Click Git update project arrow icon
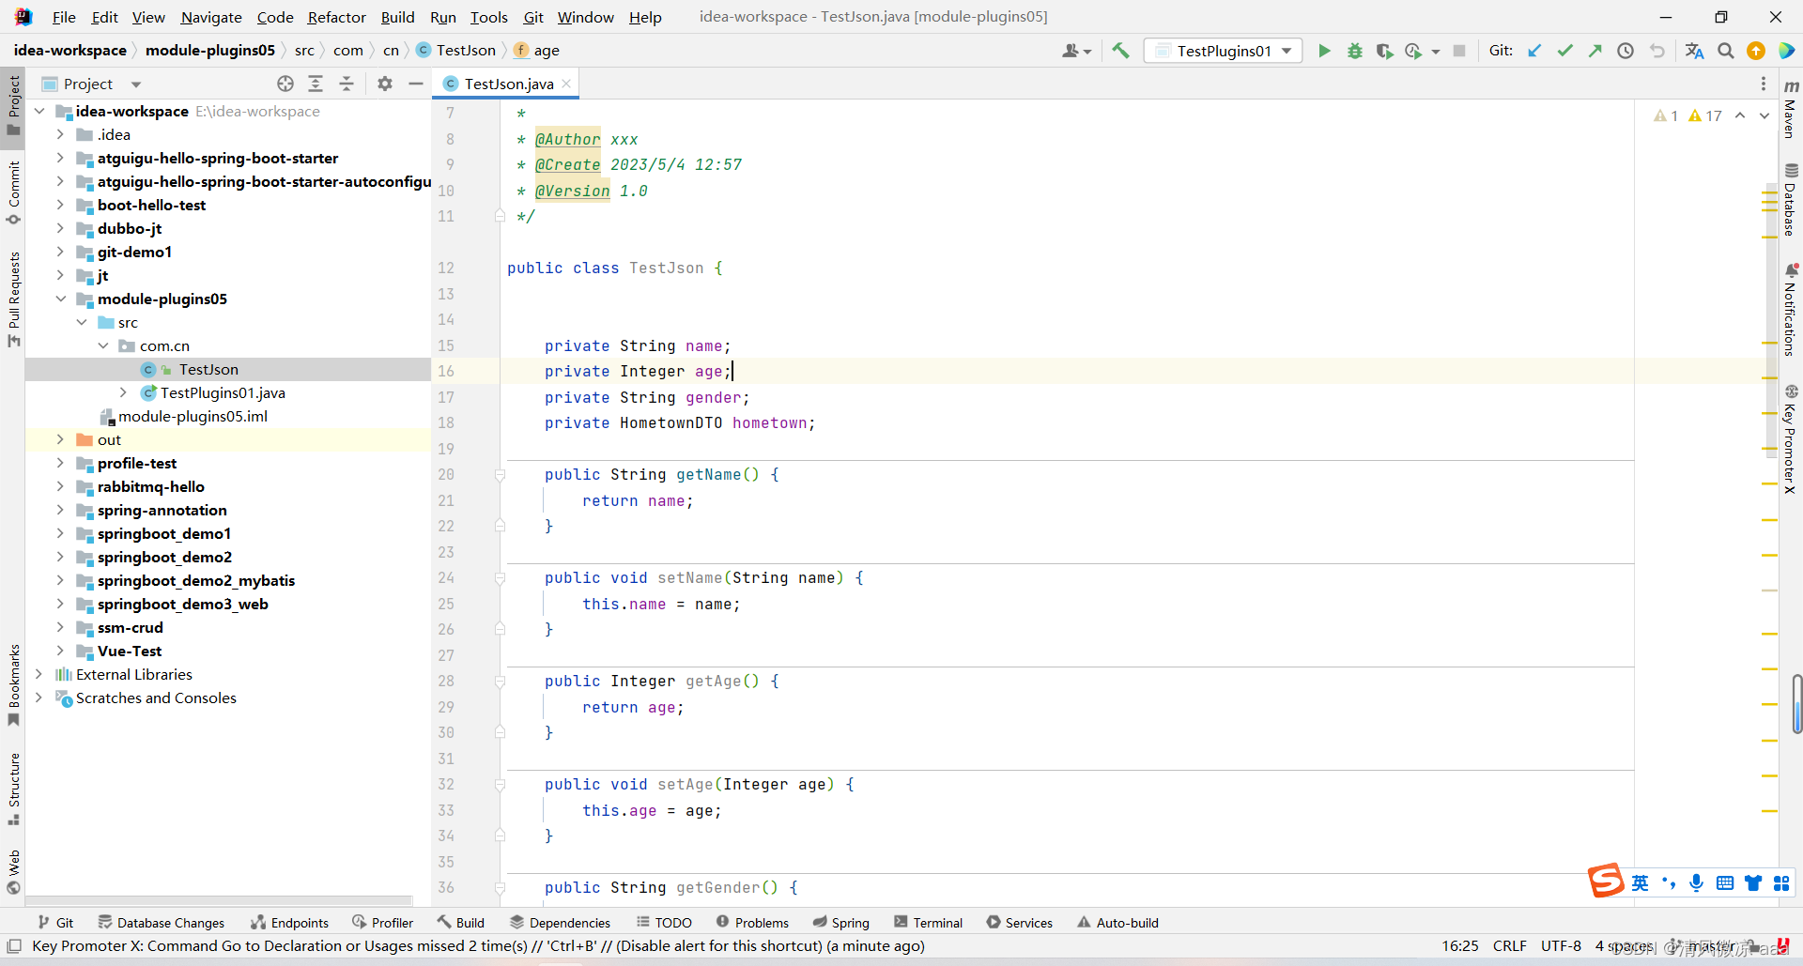Screen dimensions: 1803x966 1534,51
